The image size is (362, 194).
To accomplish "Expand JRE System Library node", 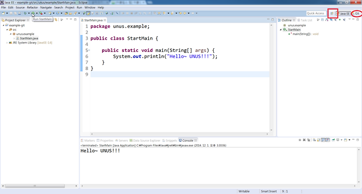I will [x=7, y=43].
